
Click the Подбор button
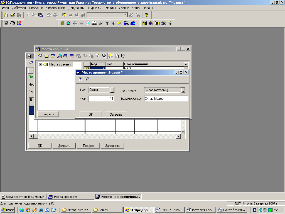point(88,145)
